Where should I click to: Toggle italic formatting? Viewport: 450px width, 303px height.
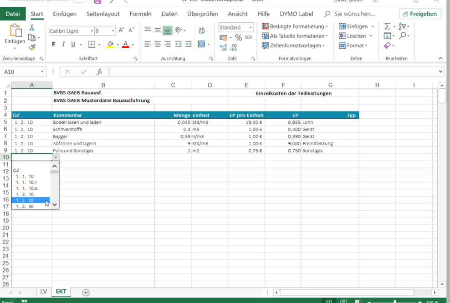pos(63,45)
